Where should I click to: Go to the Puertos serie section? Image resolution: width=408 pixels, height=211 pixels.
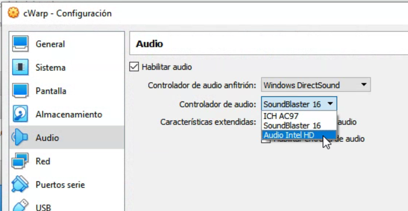[60, 185]
